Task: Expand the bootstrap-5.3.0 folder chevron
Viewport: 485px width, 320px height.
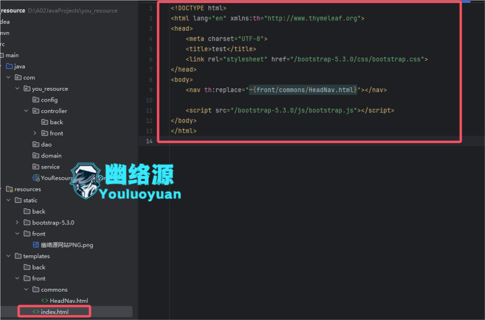Action: pyautogui.click(x=18, y=223)
